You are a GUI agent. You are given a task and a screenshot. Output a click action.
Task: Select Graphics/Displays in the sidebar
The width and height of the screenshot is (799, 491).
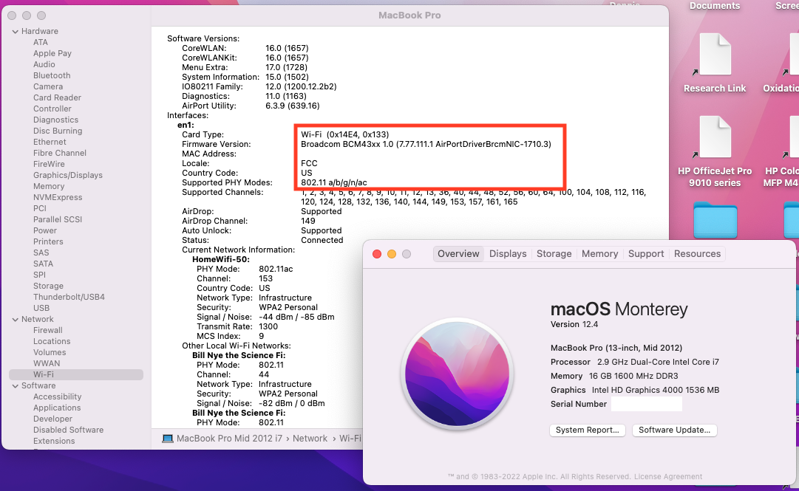point(68,176)
